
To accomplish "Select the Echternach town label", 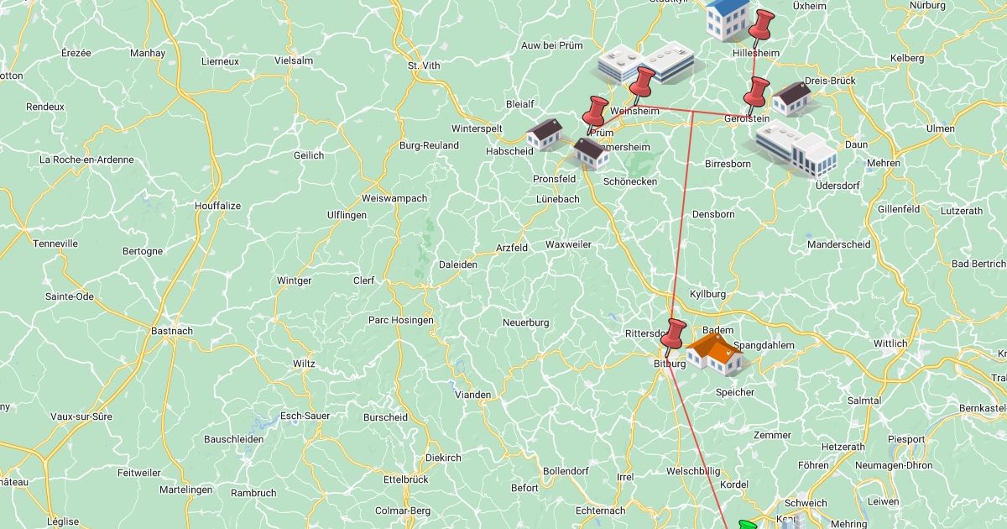I will point(600,511).
